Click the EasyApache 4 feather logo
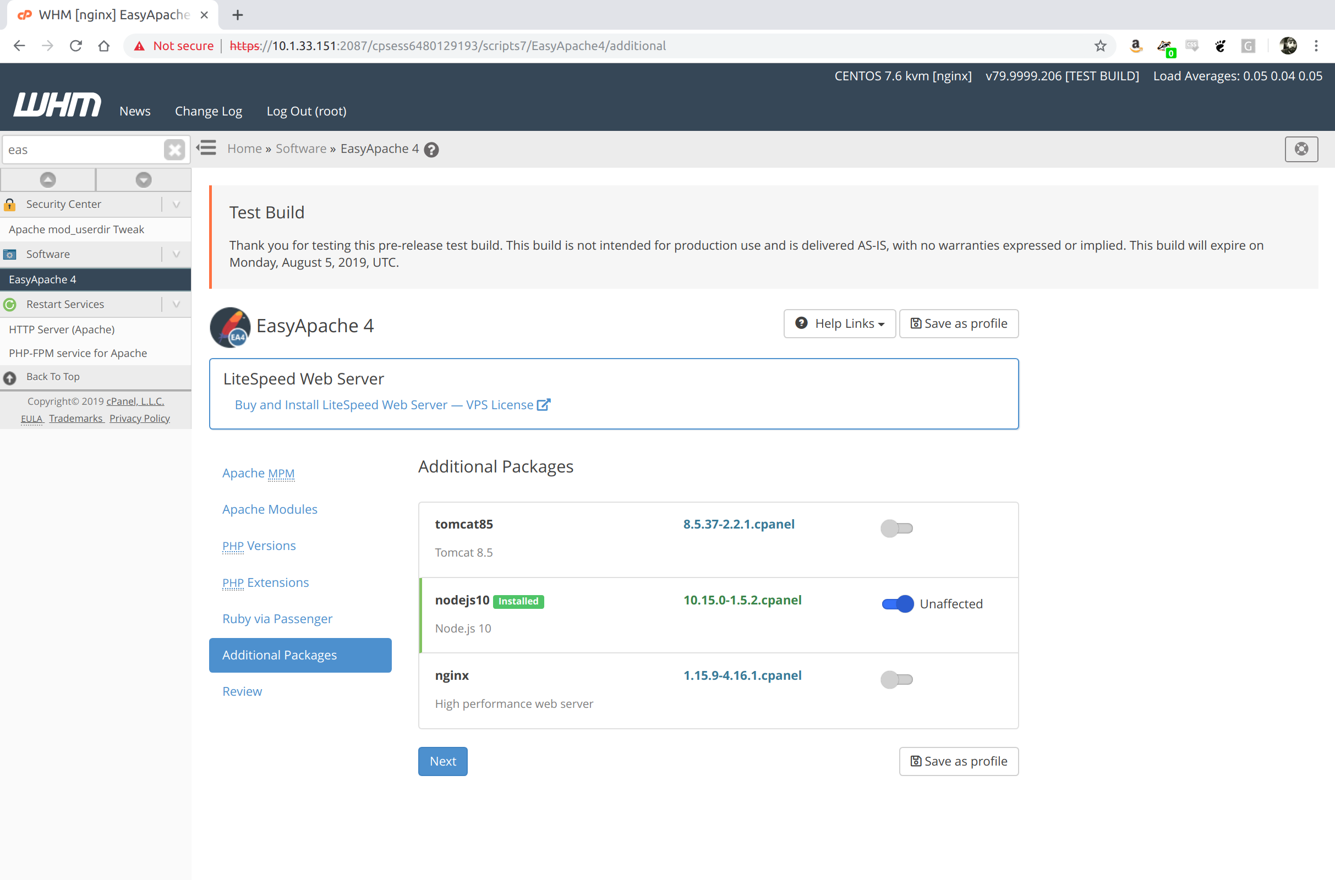The image size is (1335, 880). pyautogui.click(x=229, y=327)
